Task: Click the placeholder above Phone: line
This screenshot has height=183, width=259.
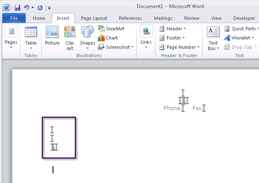Action: [x=183, y=100]
